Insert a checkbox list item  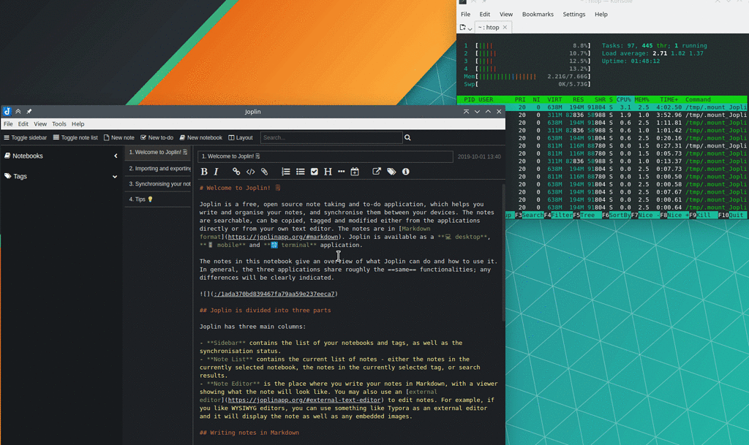click(315, 172)
